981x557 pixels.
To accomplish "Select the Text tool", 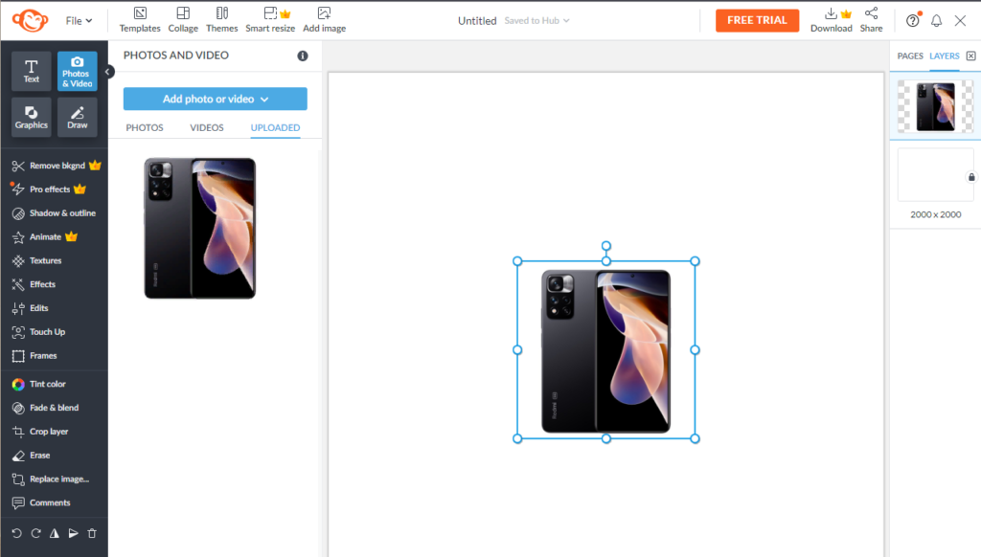I will pyautogui.click(x=32, y=71).
